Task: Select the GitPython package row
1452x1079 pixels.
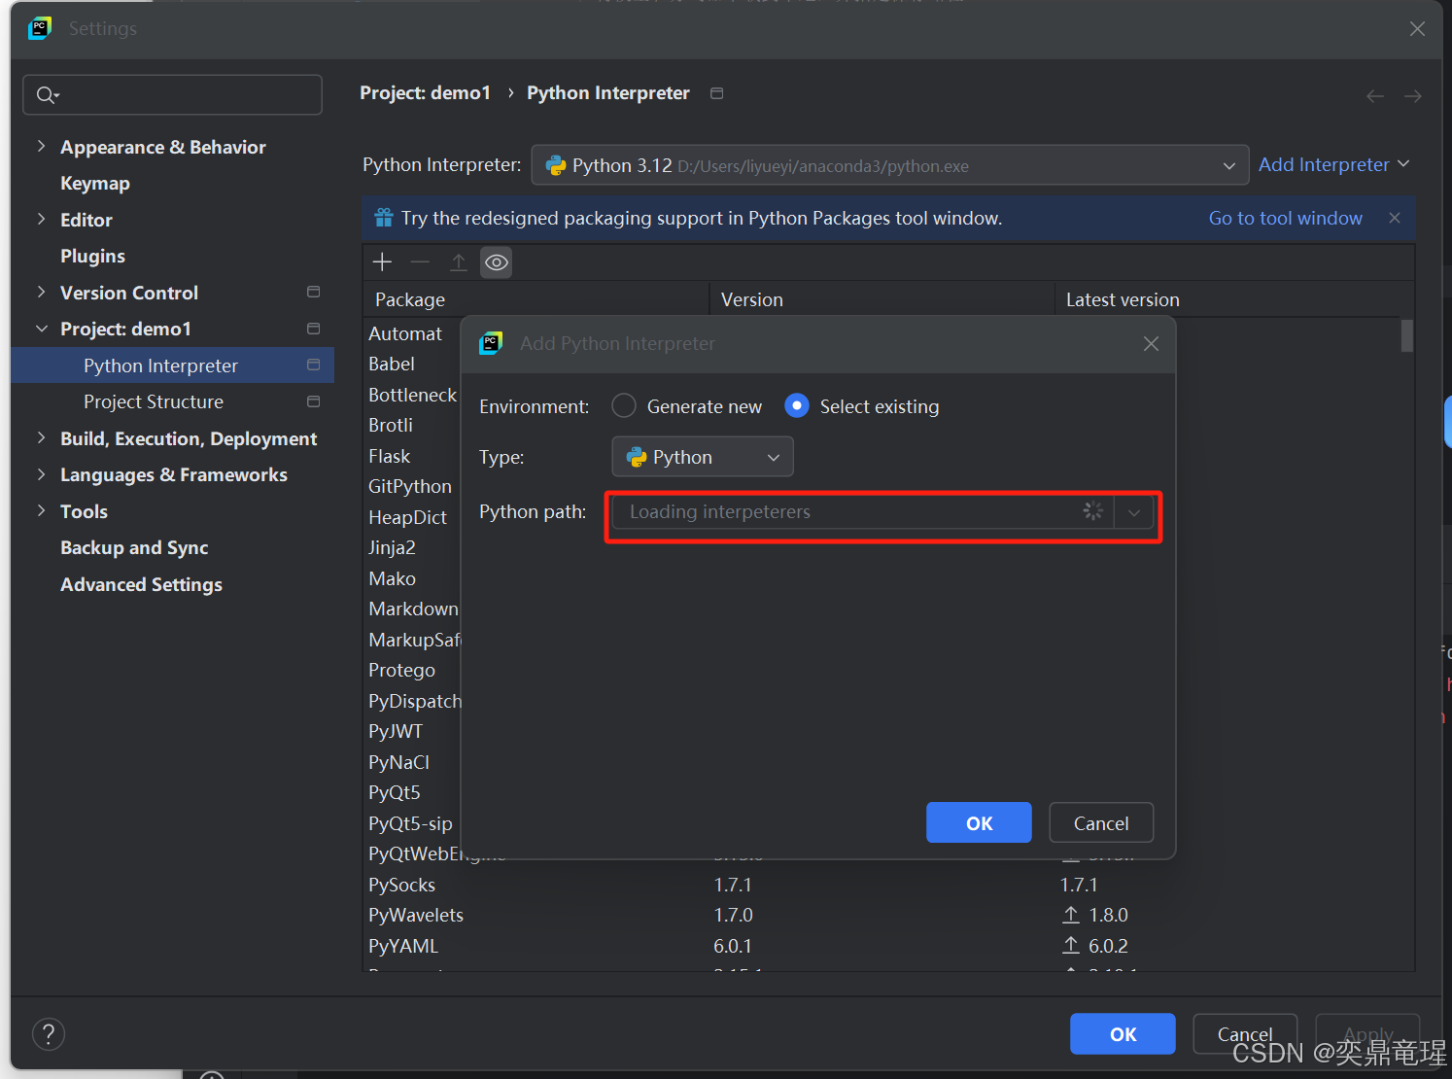Action: [412, 486]
